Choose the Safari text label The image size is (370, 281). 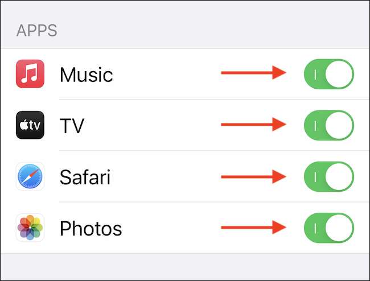click(x=85, y=177)
